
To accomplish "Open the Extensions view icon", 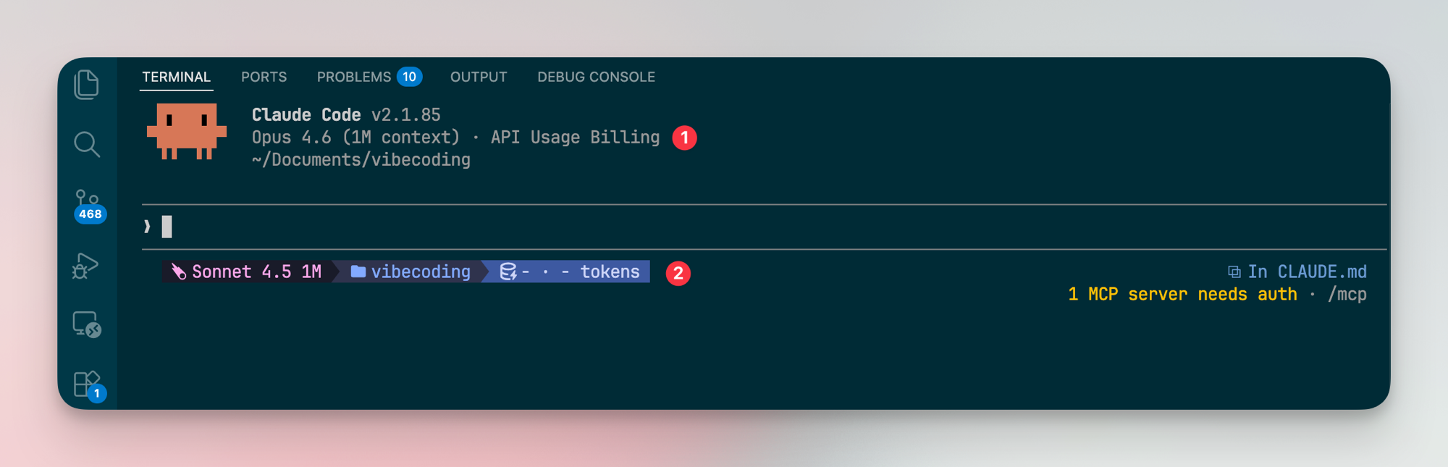I will pos(88,384).
